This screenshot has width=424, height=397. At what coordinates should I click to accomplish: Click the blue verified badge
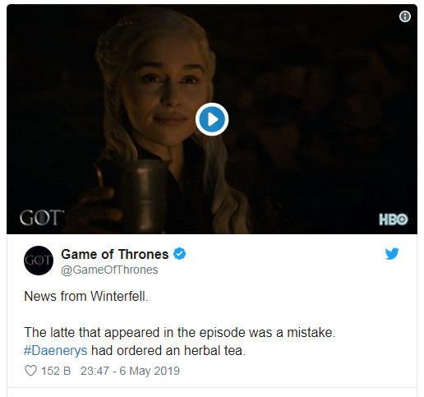point(179,254)
